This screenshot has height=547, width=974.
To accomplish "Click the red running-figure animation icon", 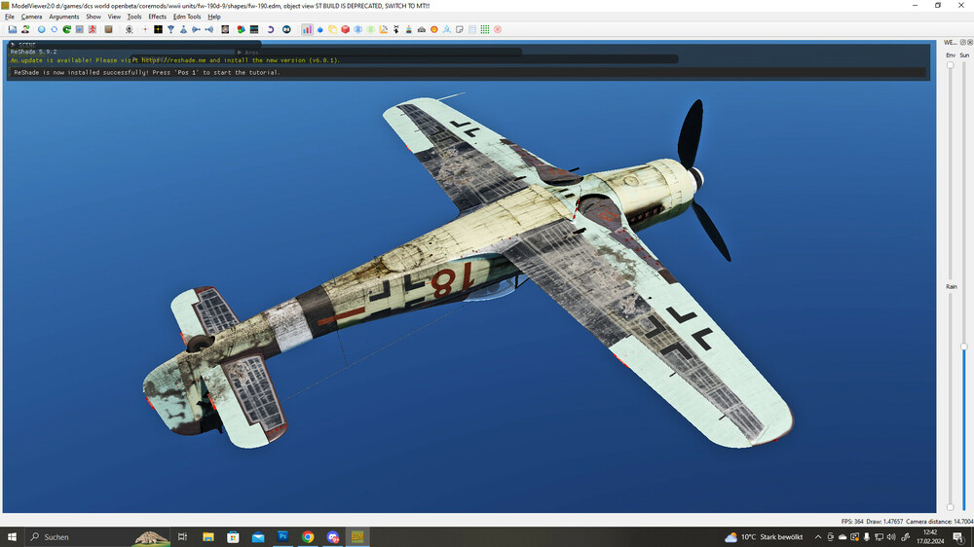I will pos(93,29).
